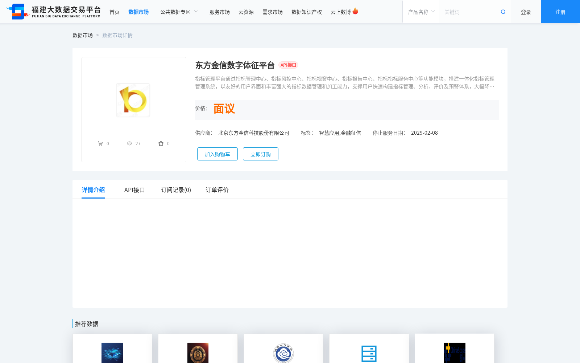
Task: Click the product description paragraph
Action: (x=345, y=82)
